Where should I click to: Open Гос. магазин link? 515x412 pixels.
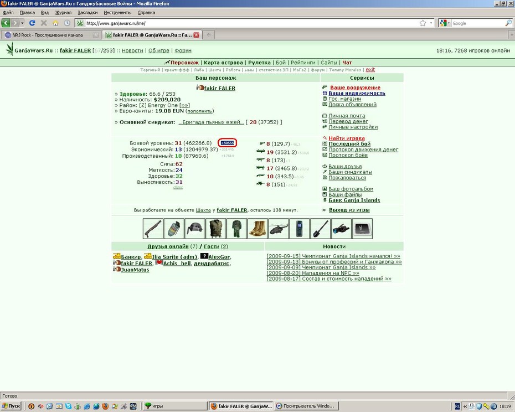pyautogui.click(x=345, y=99)
